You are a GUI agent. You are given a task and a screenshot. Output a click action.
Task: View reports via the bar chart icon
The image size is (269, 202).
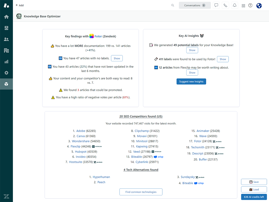pos(6,62)
